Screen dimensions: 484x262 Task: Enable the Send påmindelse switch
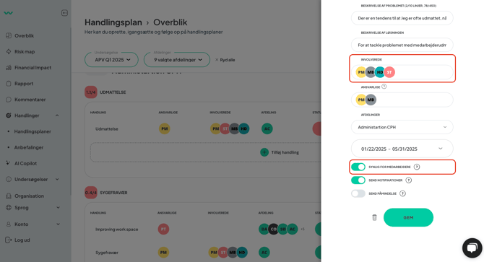pos(358,193)
